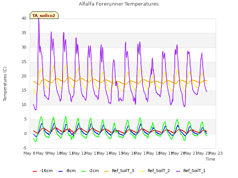238x178 pixels.
Task: Toggle Ref_SoilT_3 legend label
Action: tap(123, 171)
